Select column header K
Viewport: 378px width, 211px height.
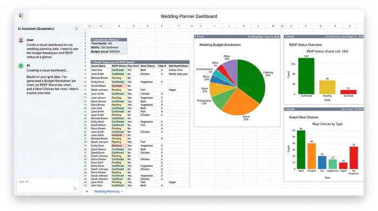pos(244,26)
